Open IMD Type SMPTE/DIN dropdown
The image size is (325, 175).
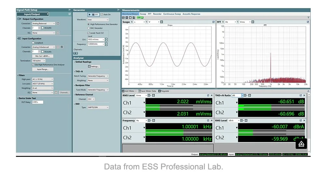pyautogui.click(x=98, y=107)
